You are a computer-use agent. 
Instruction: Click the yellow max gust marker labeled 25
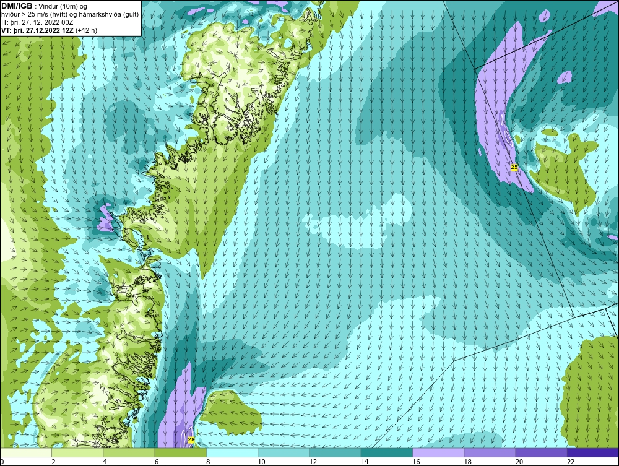tap(514, 167)
